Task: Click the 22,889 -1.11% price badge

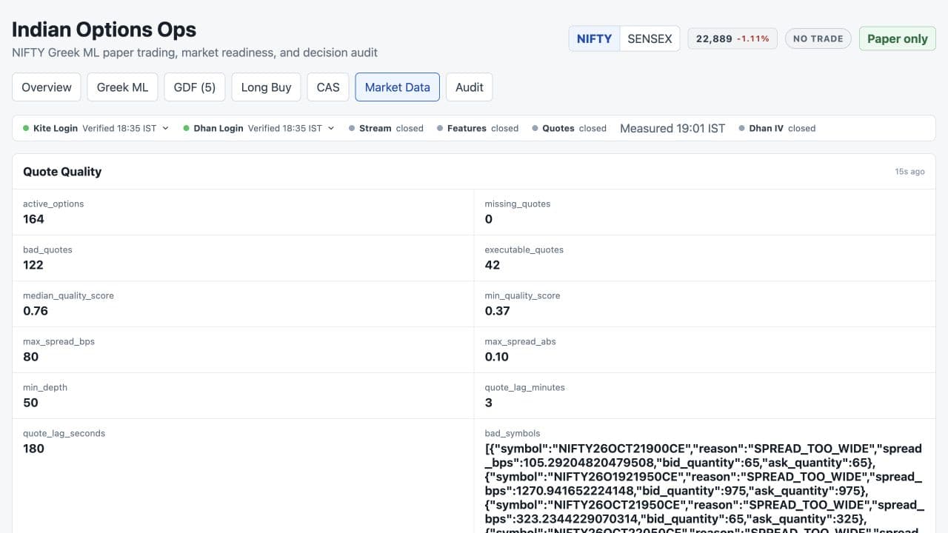Action: [732, 38]
